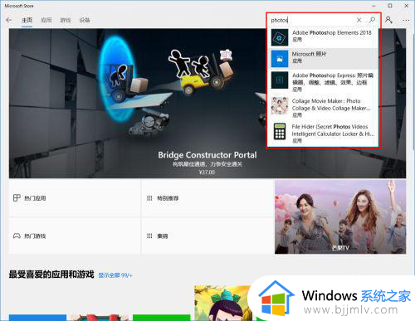Screen dimensions: 415x321
Task: Open the green app tile at bottom
Action: [x=161, y=318]
